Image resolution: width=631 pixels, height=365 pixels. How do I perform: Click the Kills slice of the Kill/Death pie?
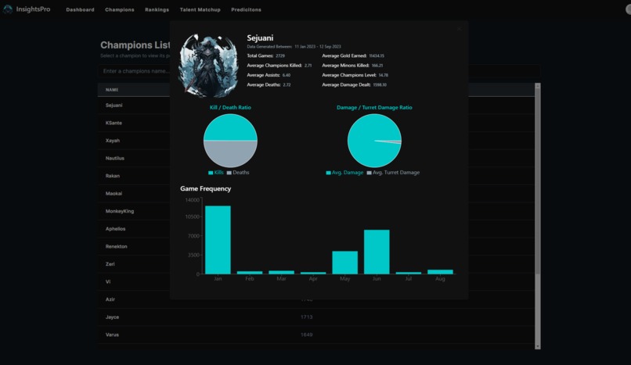pyautogui.click(x=230, y=127)
